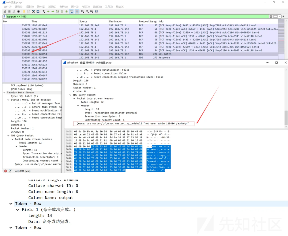Click the go to specified packet icon
The image size is (288, 236).
(x=57, y=12)
